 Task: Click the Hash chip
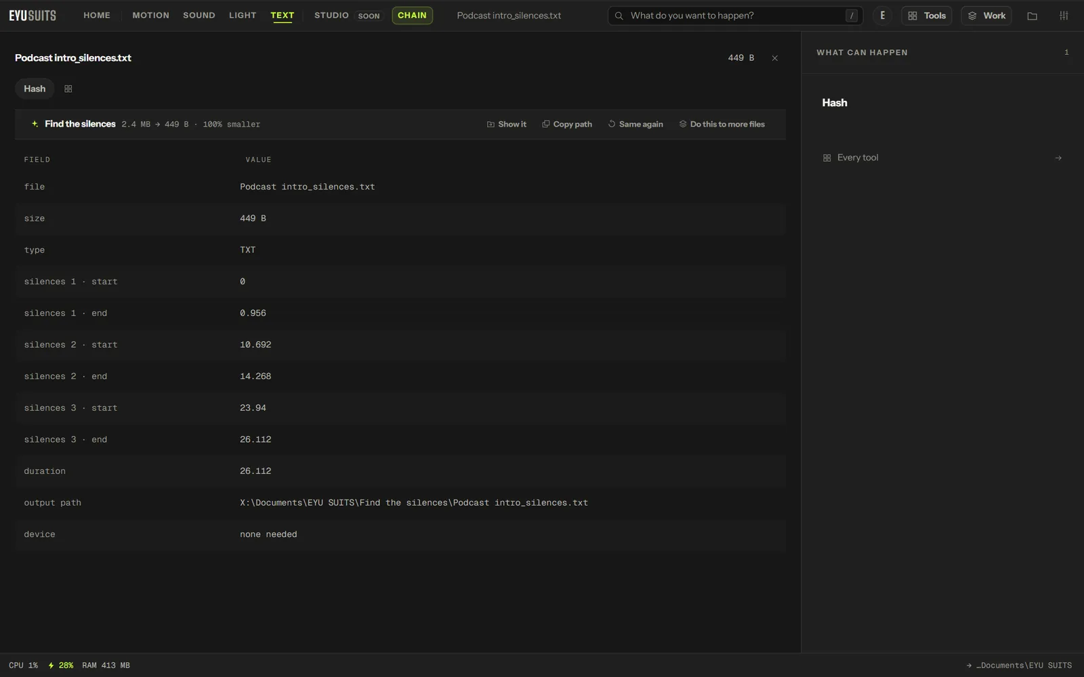point(35,89)
